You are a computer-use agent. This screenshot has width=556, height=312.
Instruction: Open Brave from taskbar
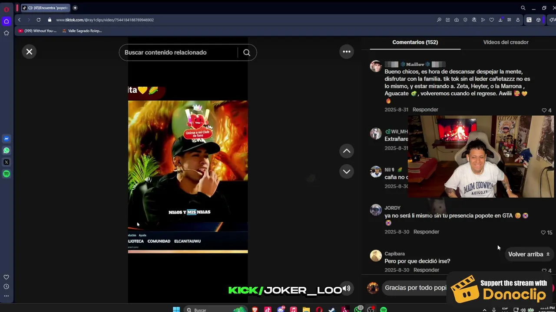[255, 309]
